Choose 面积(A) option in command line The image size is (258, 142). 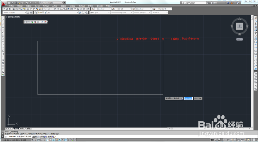pos(36,137)
